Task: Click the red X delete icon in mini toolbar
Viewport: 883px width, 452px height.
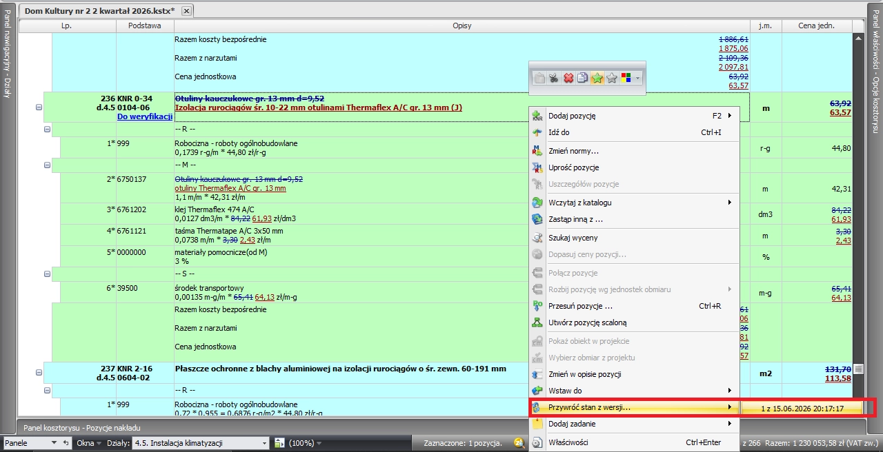Action: point(568,78)
